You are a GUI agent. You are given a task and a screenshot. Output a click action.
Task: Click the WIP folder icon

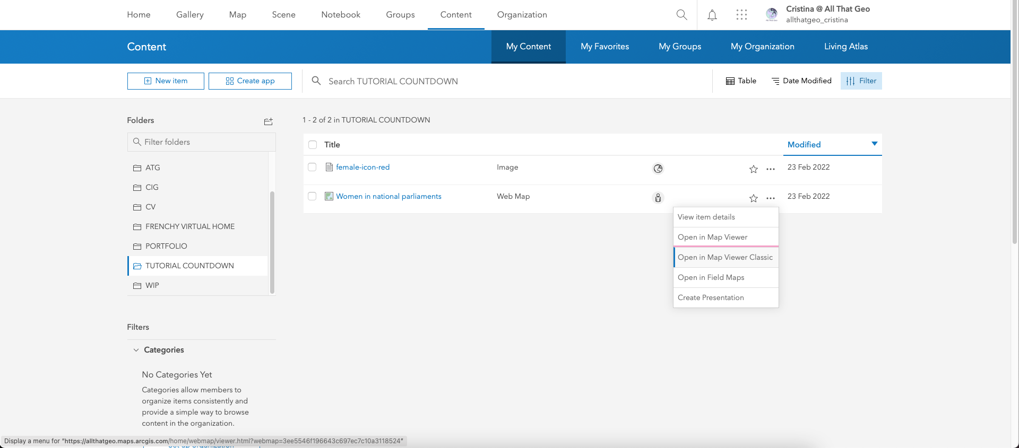pyautogui.click(x=137, y=285)
